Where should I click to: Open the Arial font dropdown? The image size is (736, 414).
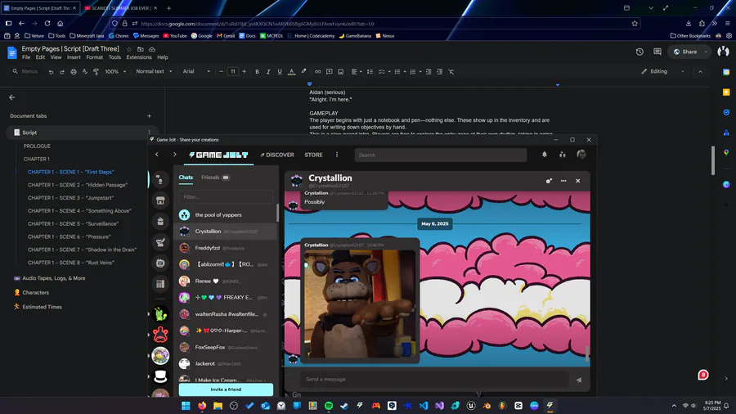(196, 71)
